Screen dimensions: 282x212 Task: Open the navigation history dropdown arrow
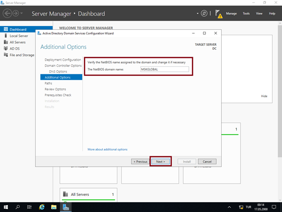pyautogui.click(x=21, y=13)
